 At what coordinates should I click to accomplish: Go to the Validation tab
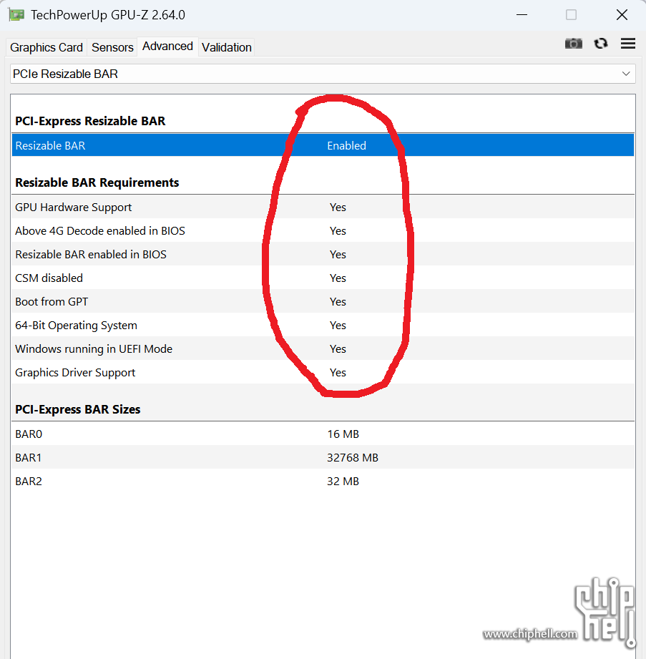227,47
